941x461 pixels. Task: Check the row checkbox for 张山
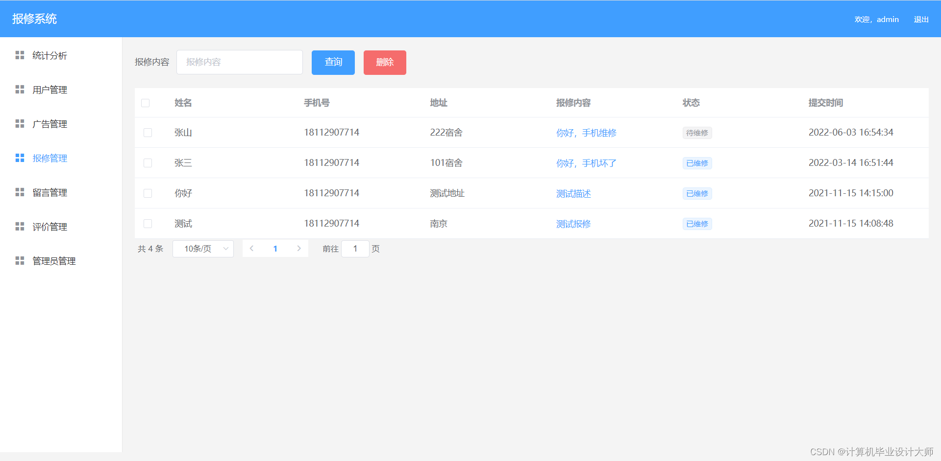click(148, 133)
